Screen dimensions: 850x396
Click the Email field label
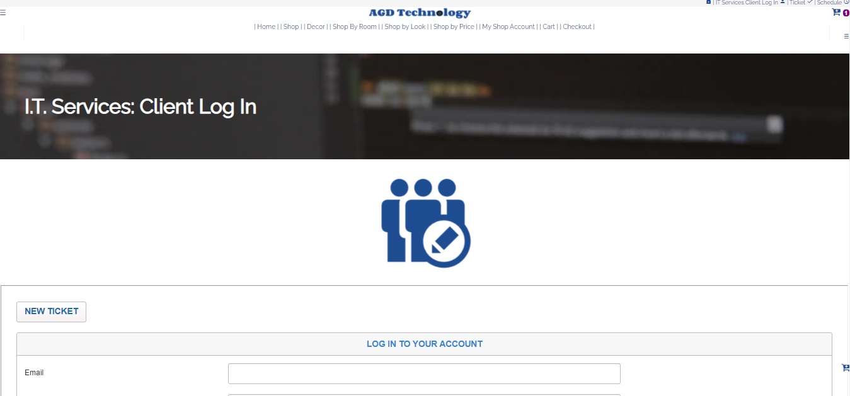[34, 373]
